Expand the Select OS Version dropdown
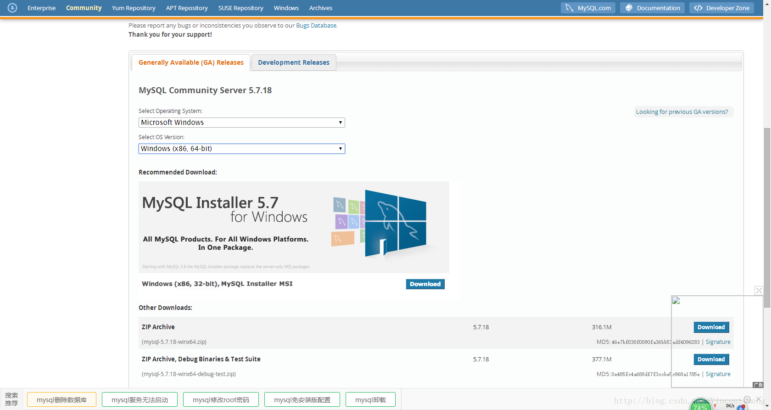The height and width of the screenshot is (410, 771). [x=241, y=149]
